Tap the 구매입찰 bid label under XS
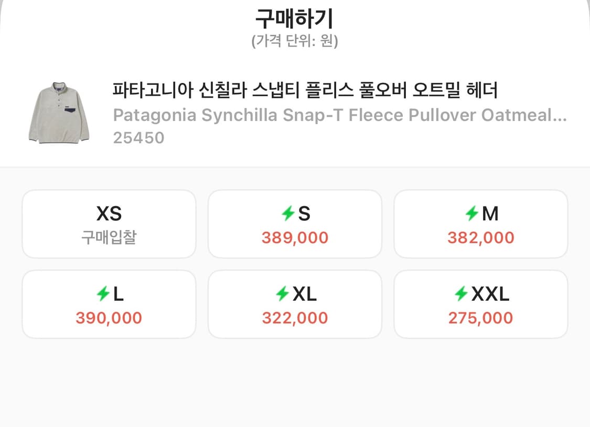590x427 pixels. 109,237
